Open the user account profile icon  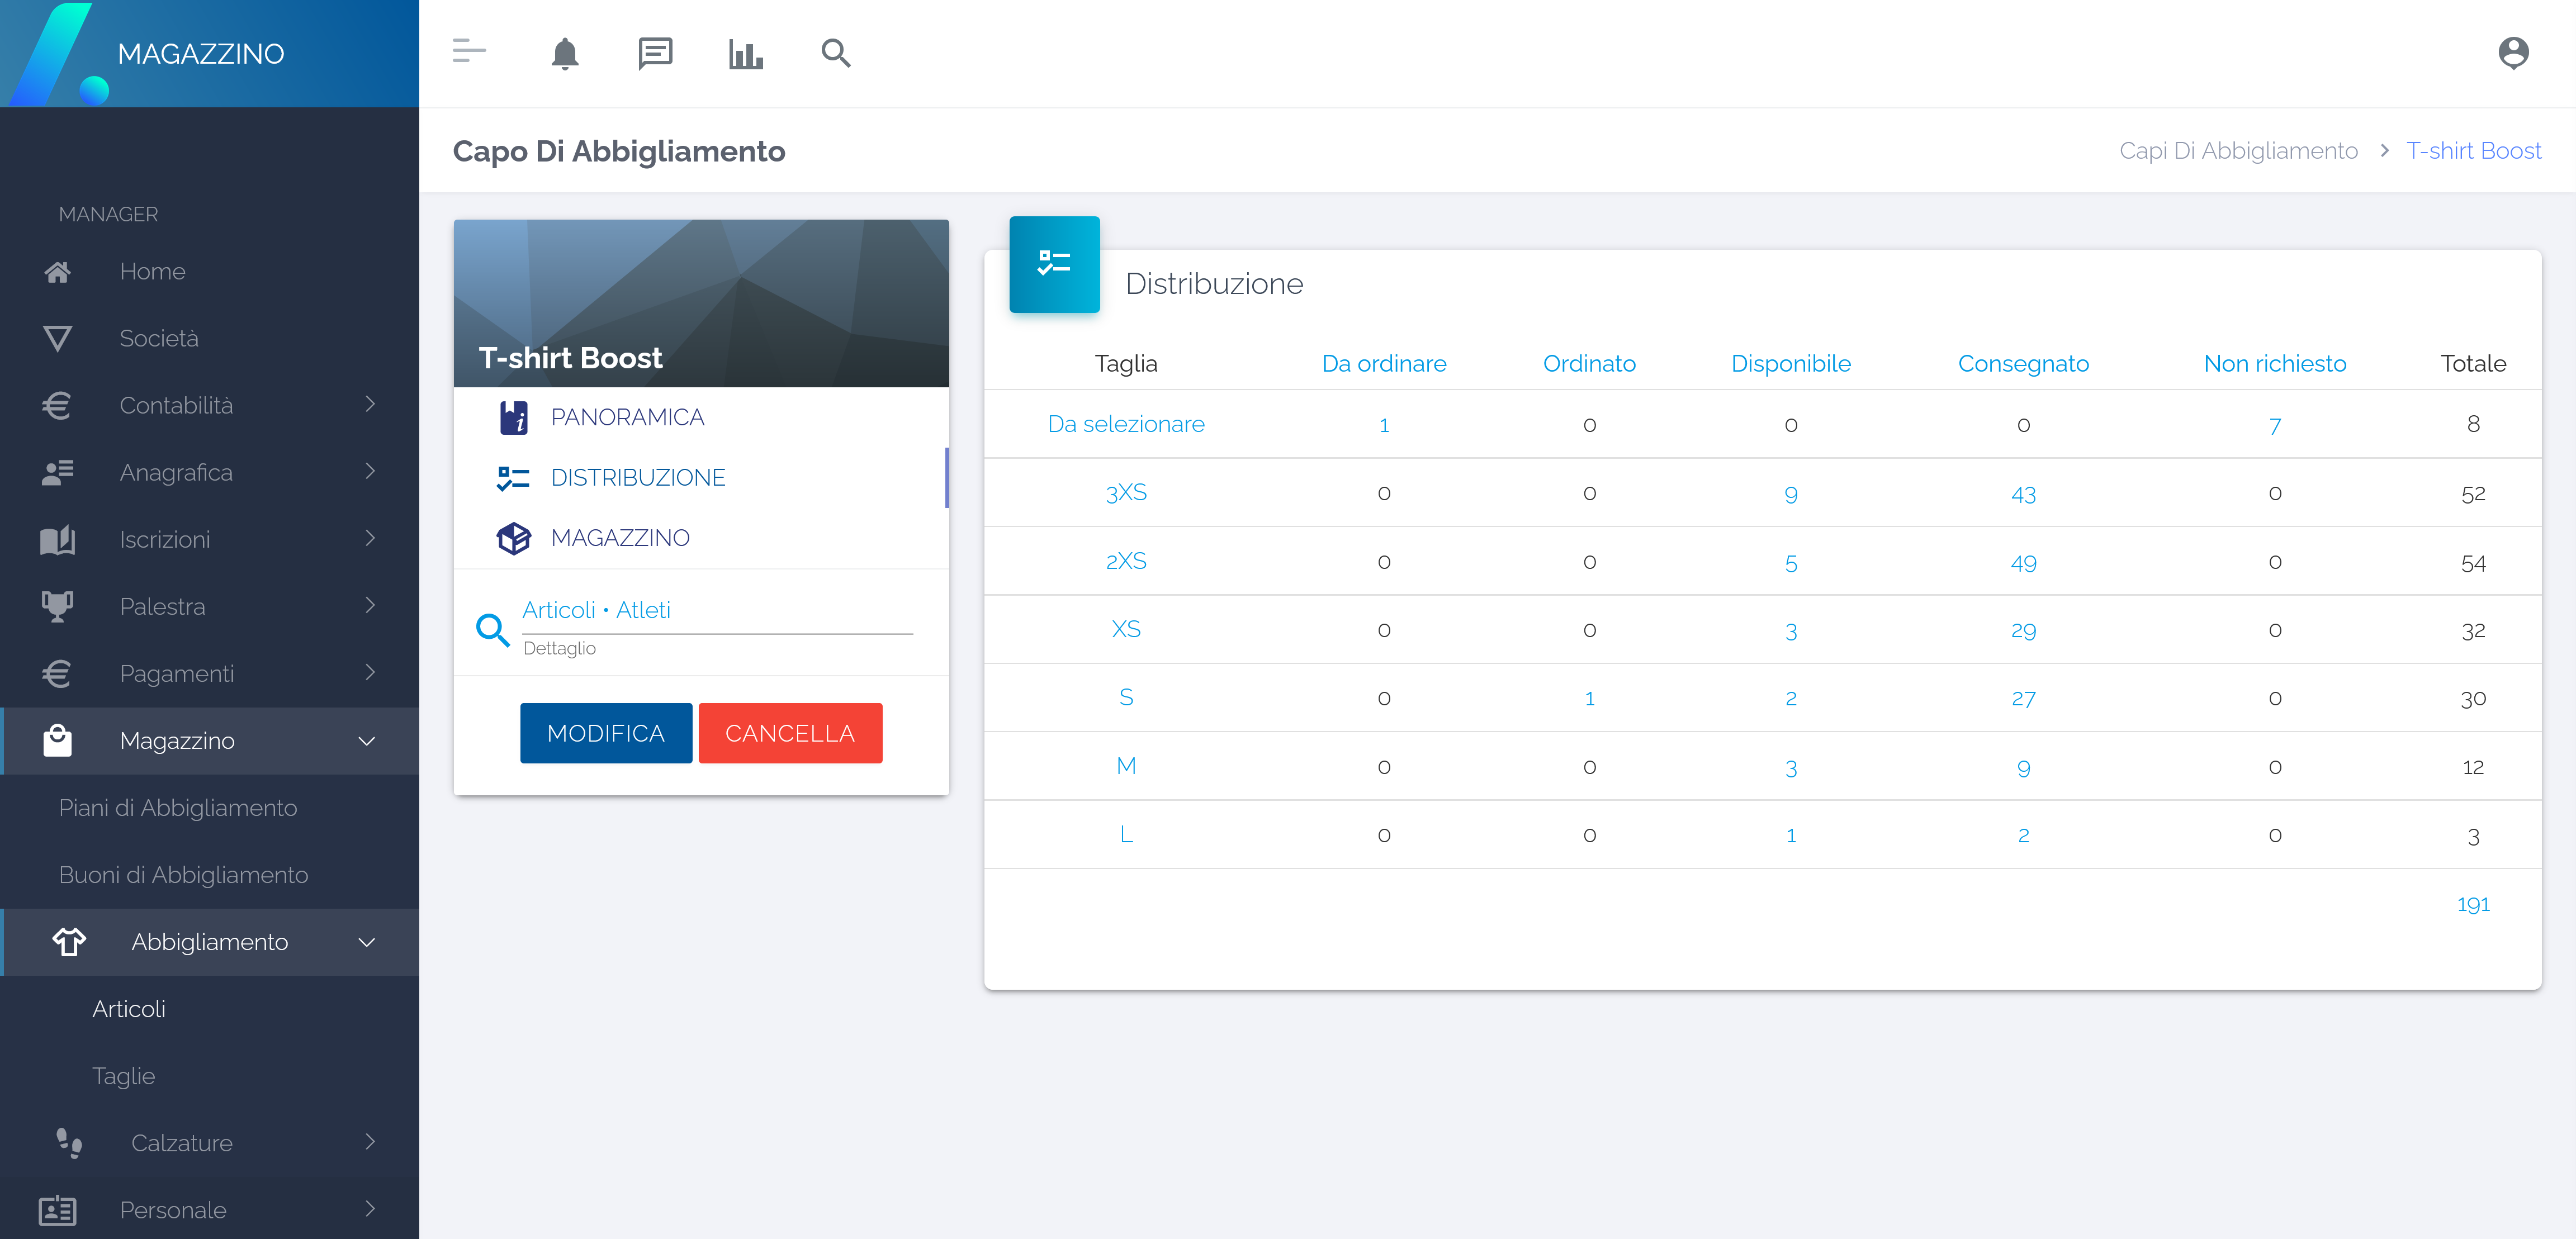point(2512,53)
